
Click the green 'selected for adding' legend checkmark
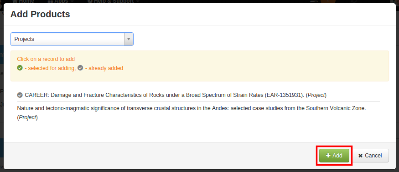[x=20, y=68]
